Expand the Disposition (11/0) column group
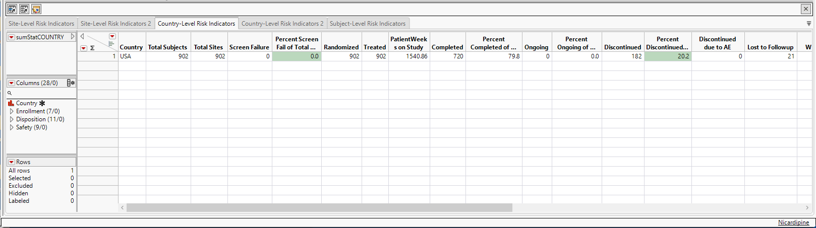Image resolution: width=816 pixels, height=228 pixels. [12, 119]
